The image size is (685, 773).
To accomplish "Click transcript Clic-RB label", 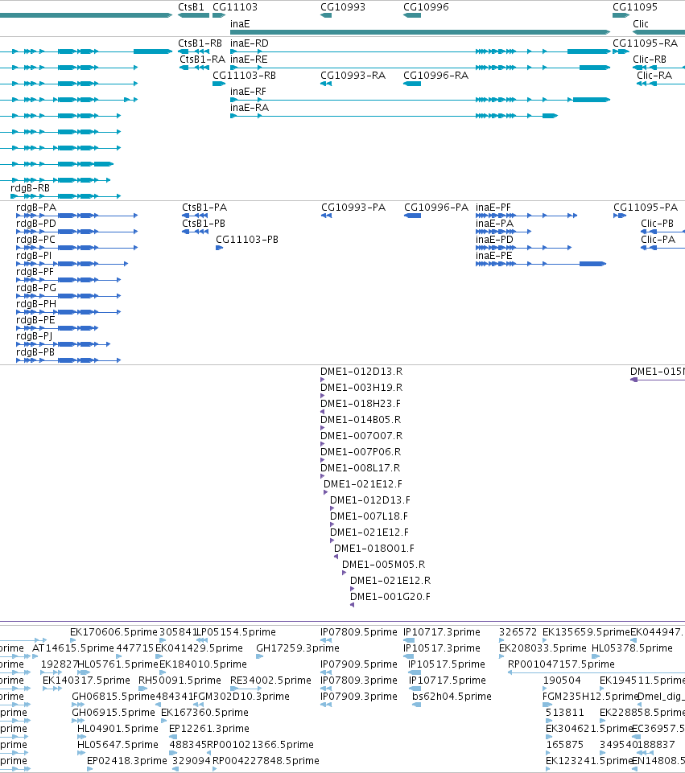I will [650, 60].
